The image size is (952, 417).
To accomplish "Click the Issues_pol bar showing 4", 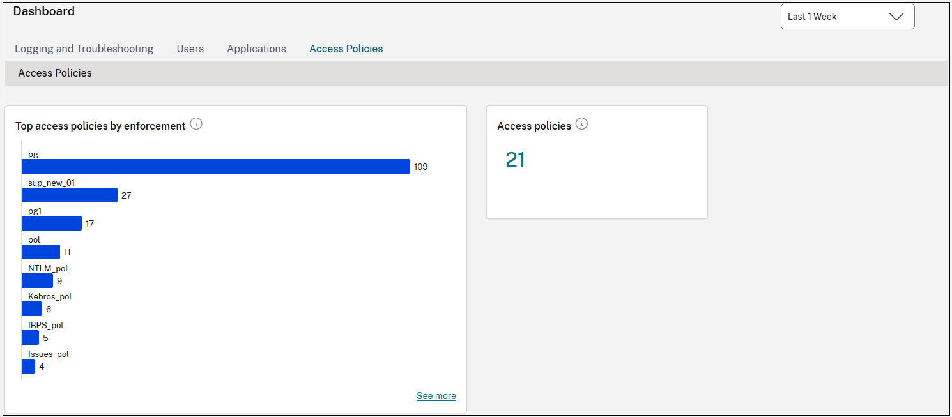I will pyautogui.click(x=28, y=367).
